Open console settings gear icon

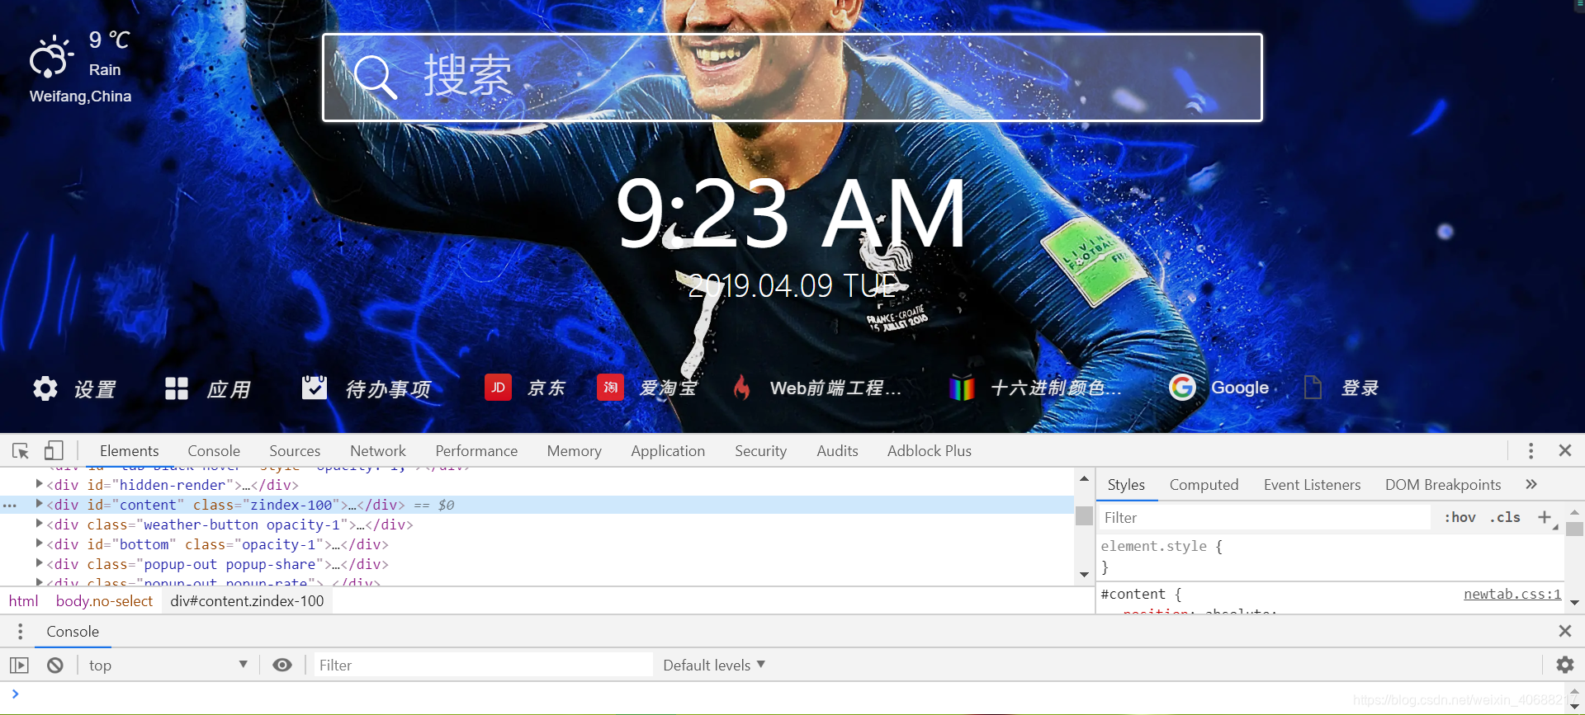click(1565, 665)
